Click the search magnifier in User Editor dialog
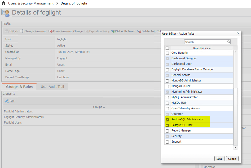 pyautogui.click(x=228, y=42)
